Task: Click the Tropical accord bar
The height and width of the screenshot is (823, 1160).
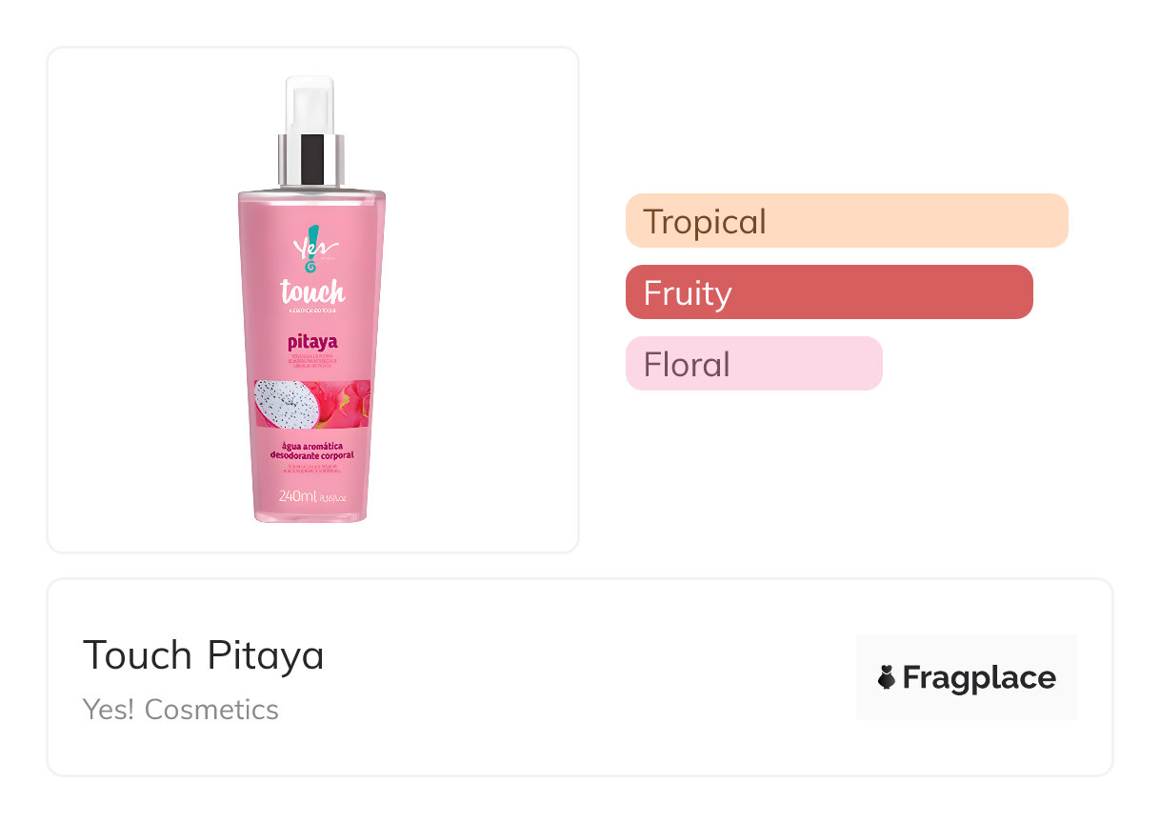Action: (846, 221)
